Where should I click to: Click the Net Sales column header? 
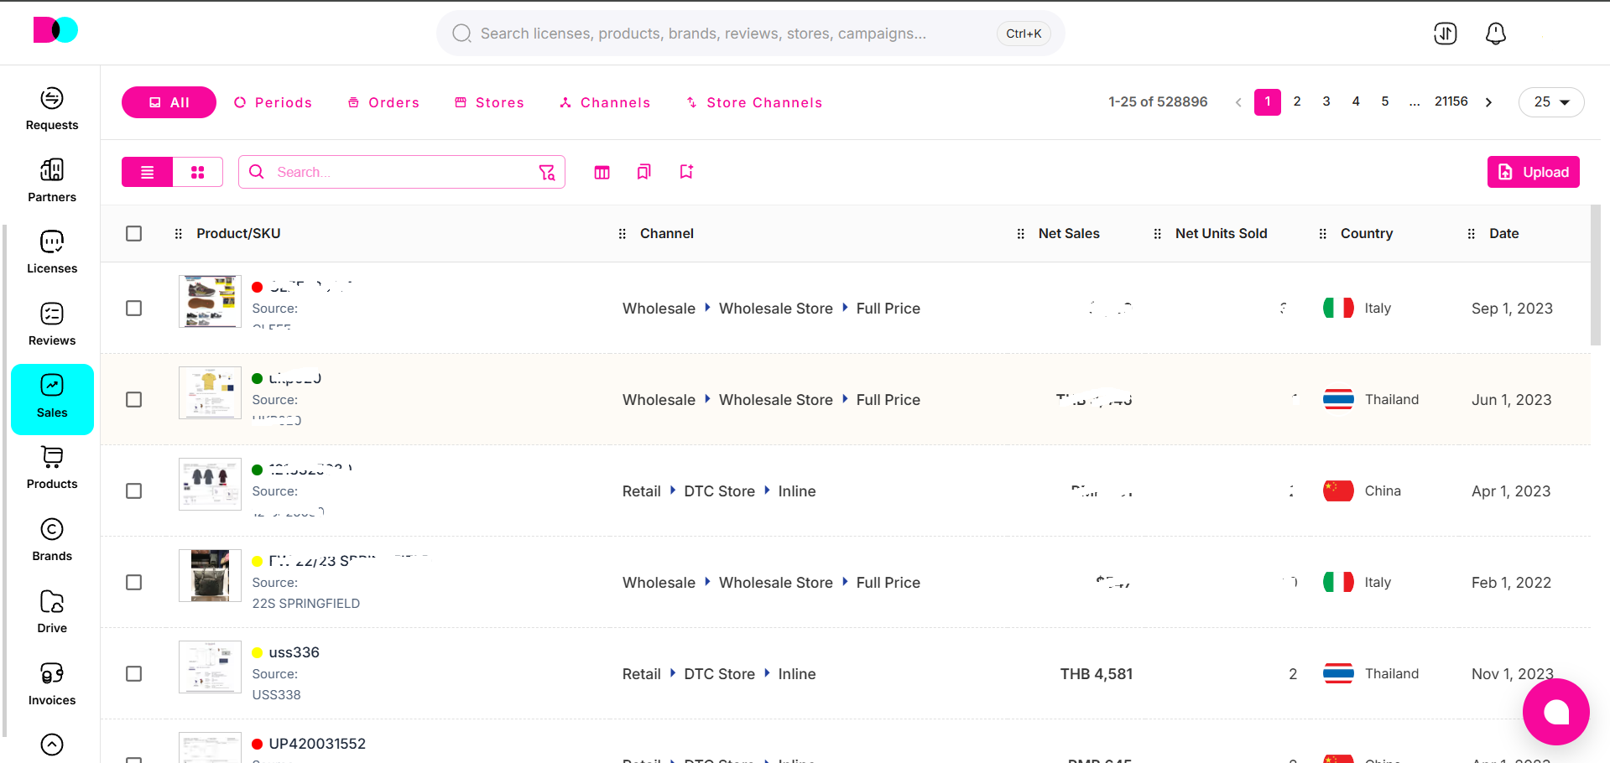click(1069, 234)
